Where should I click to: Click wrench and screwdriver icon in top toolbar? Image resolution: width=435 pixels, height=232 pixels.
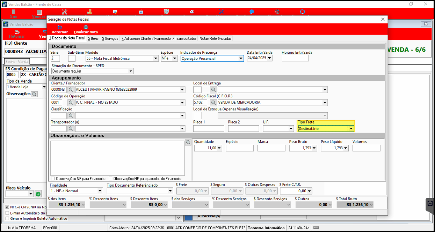coord(64,12)
